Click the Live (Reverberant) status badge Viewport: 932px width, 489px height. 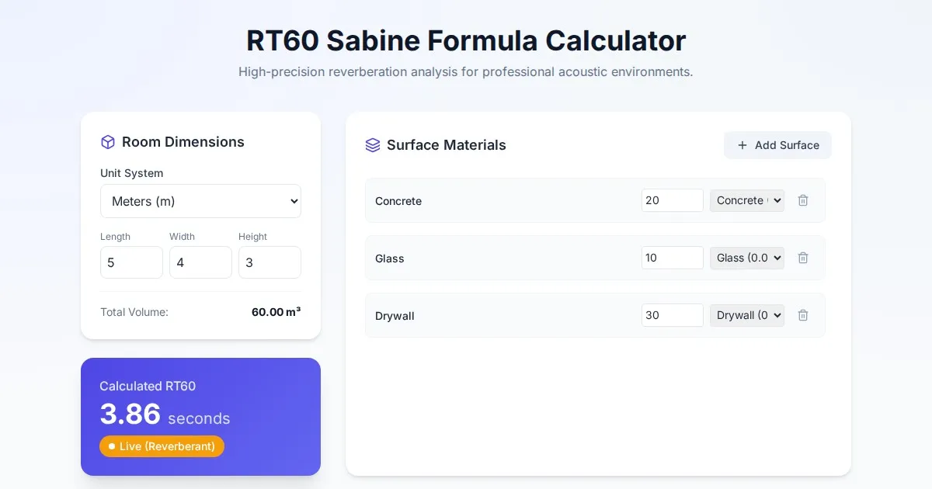[162, 446]
